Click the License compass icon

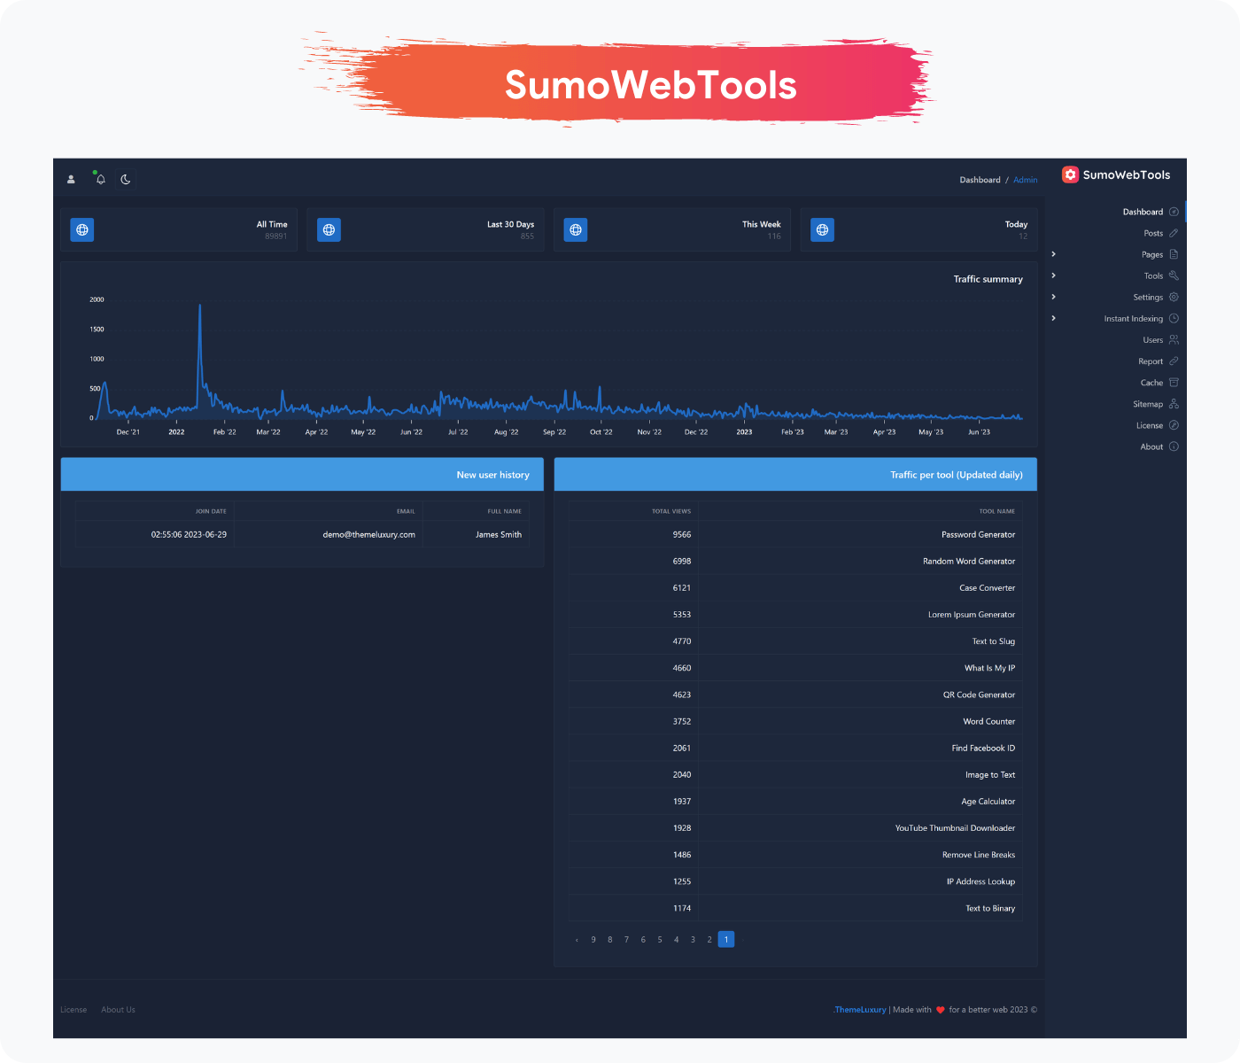click(x=1174, y=425)
